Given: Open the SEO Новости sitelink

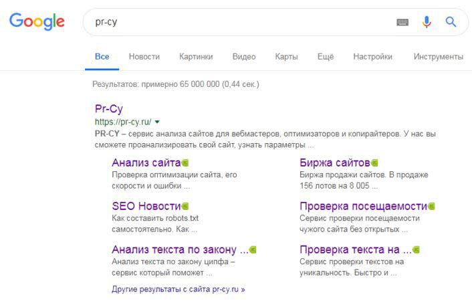Looking at the screenshot, I should (146, 207).
